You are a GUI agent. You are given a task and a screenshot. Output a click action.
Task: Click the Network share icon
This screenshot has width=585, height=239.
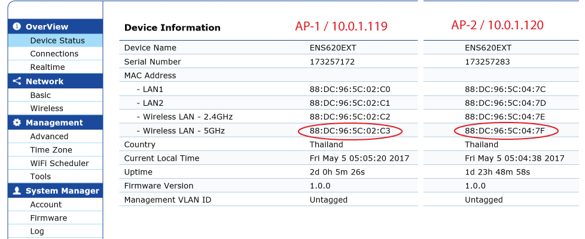click(x=17, y=81)
